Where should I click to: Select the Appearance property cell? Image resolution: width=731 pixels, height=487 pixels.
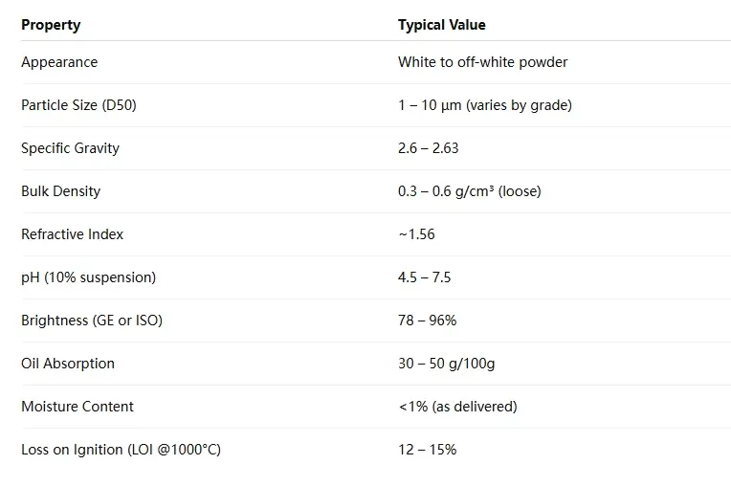[59, 62]
